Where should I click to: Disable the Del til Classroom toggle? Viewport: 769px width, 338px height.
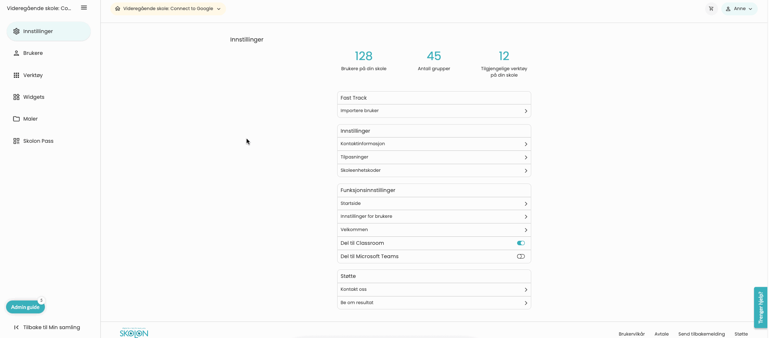click(521, 243)
